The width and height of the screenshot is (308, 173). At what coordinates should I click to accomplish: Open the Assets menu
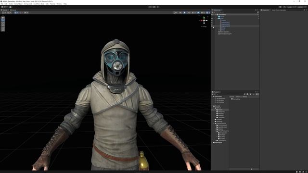tap(11, 4)
